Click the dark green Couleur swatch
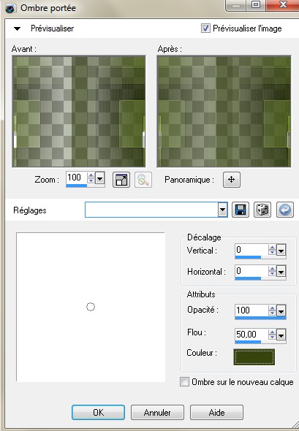The height and width of the screenshot is (431, 299). tap(254, 357)
